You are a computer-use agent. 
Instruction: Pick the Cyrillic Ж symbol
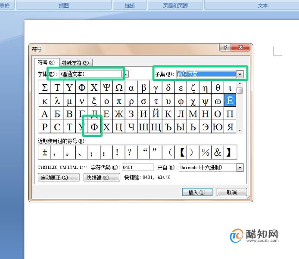tap(119, 114)
